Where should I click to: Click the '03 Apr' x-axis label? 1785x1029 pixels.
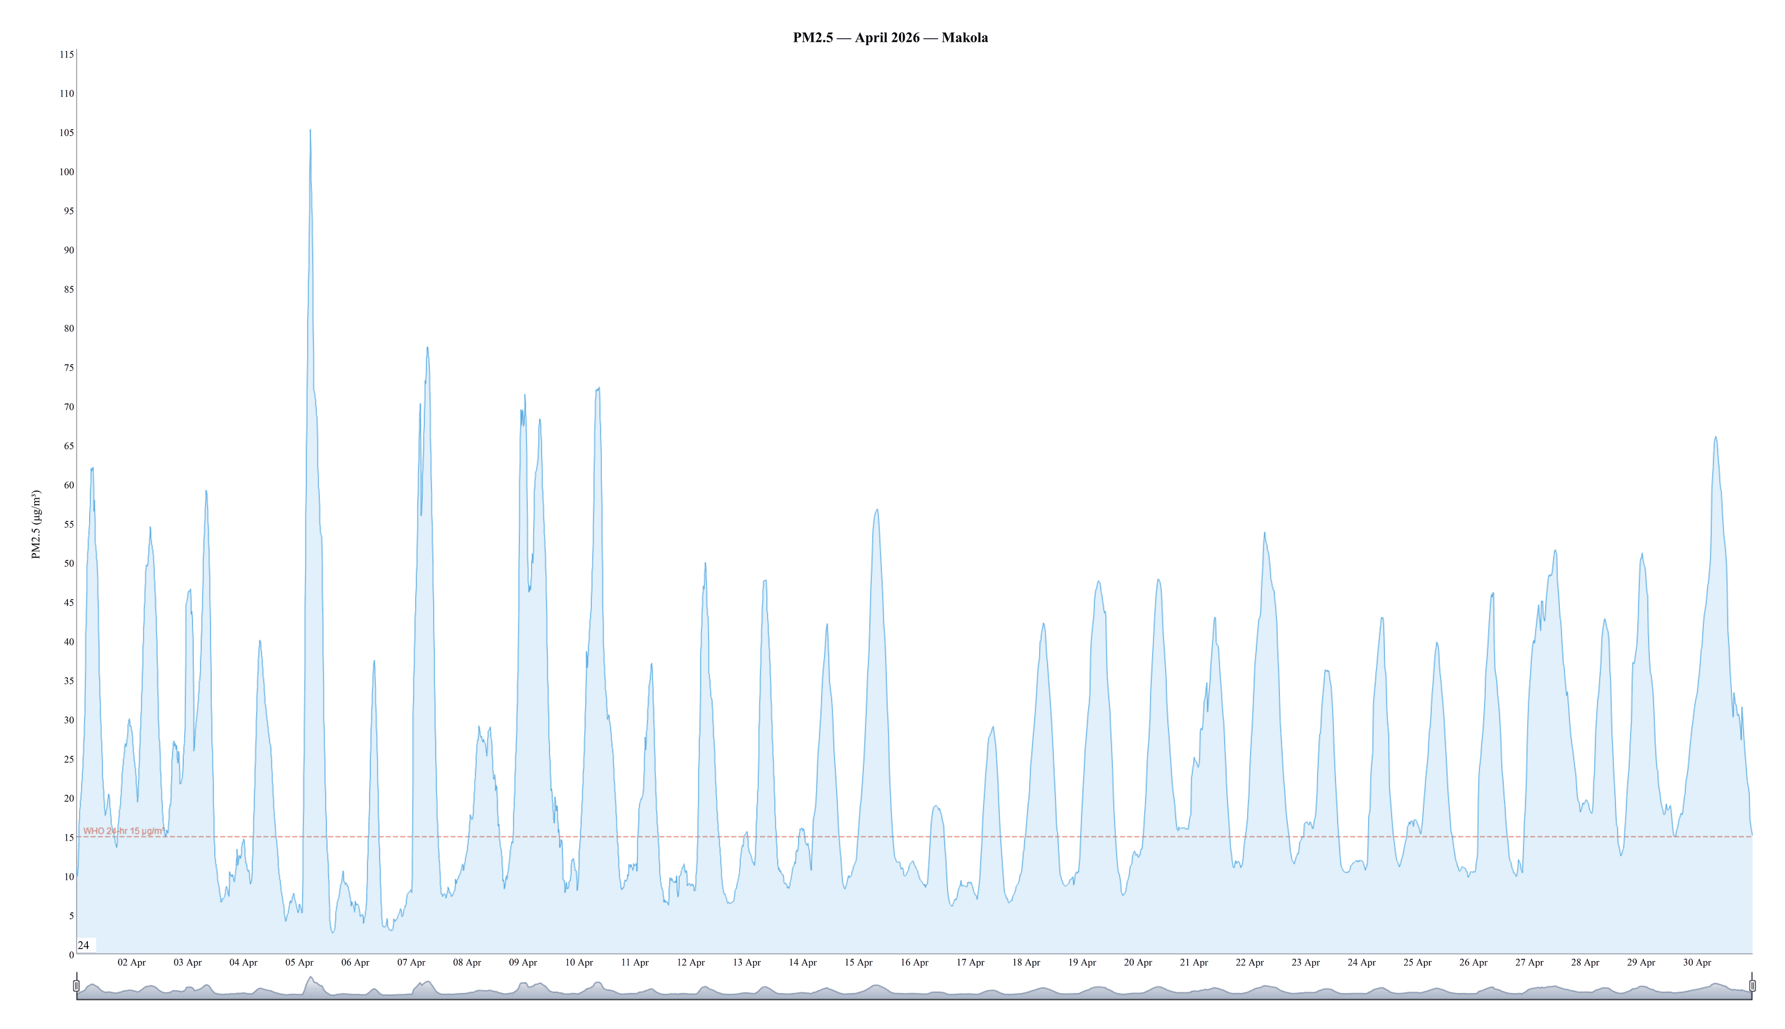[x=187, y=963]
